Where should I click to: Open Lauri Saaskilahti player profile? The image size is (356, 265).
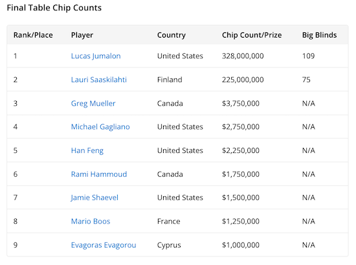tap(99, 80)
